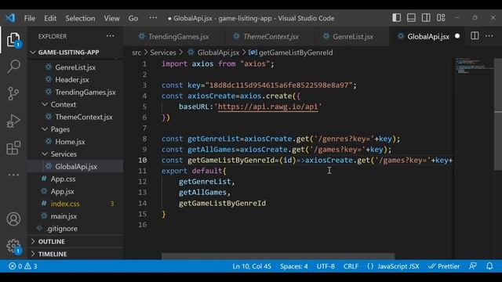This screenshot has height=282, width=502.
Task: Click the Services breadcrumb
Action: point(163,52)
